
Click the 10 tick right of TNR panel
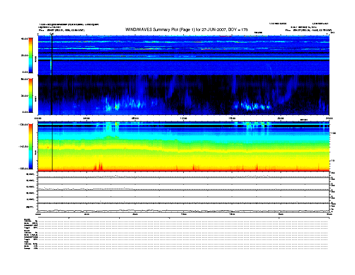coord(333,161)
